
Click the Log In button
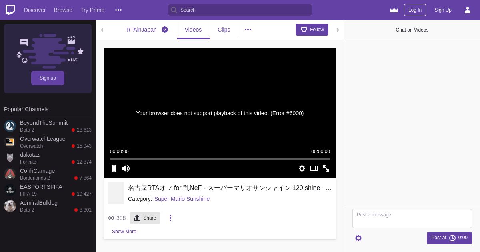(x=415, y=10)
